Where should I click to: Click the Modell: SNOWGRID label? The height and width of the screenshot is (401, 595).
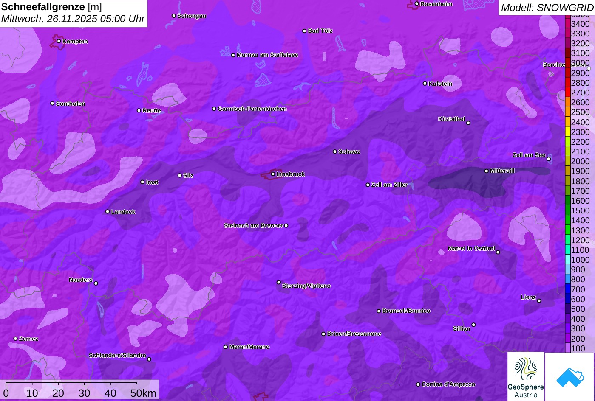click(547, 7)
